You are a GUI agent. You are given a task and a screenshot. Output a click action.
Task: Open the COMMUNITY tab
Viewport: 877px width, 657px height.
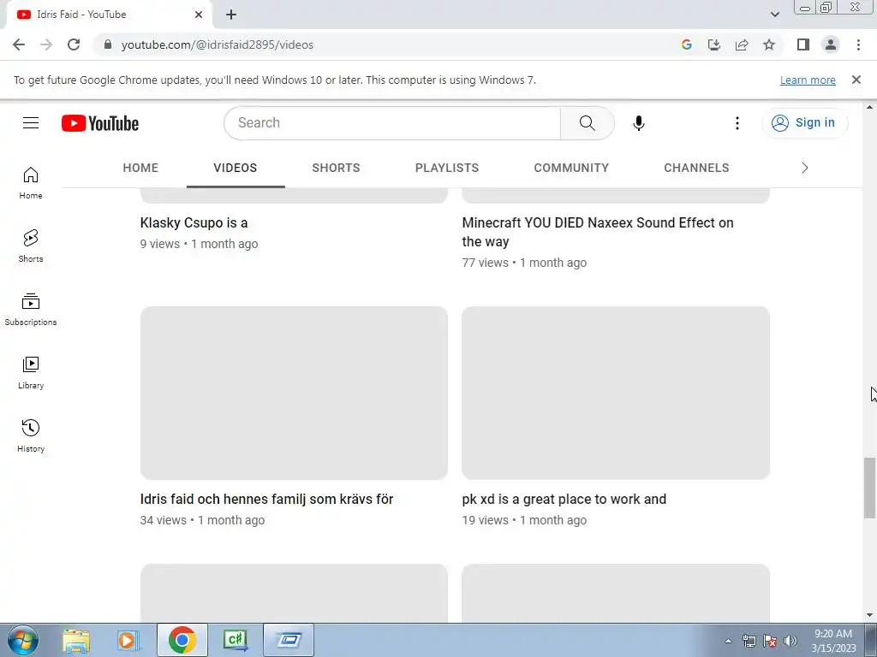(571, 168)
